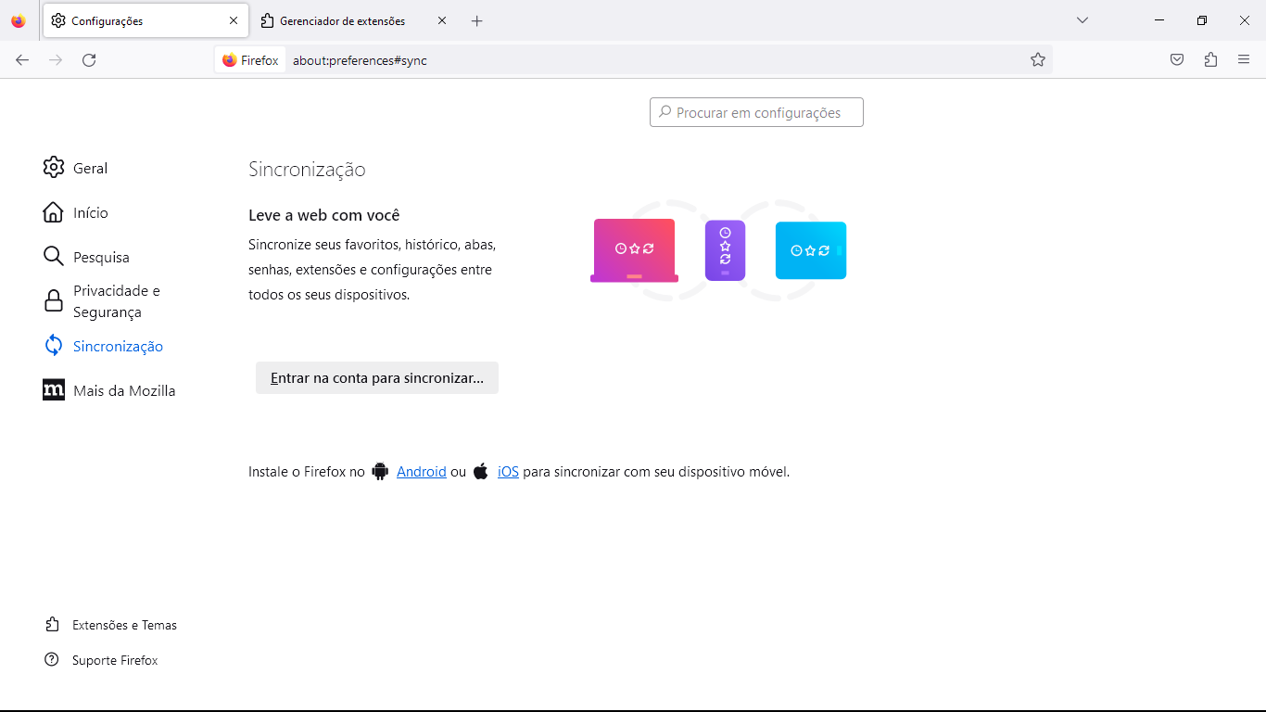This screenshot has height=712, width=1266.
Task: Open the extensions puzzle icon in toolbar
Action: click(x=1210, y=60)
